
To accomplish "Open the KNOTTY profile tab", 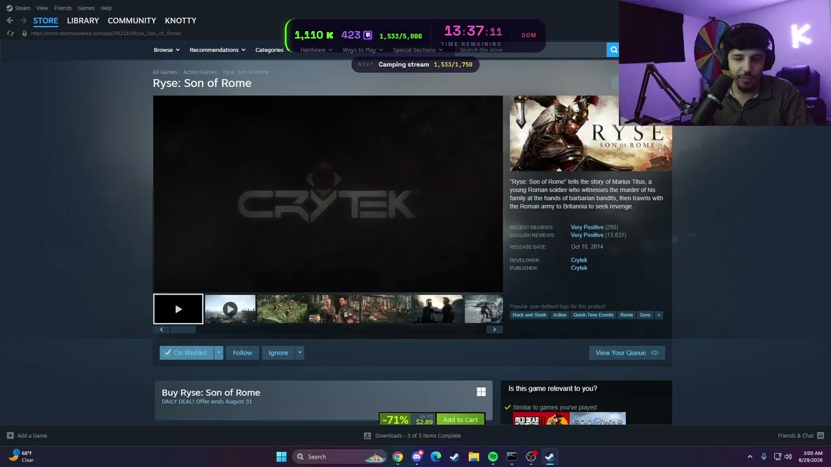I will point(180,21).
